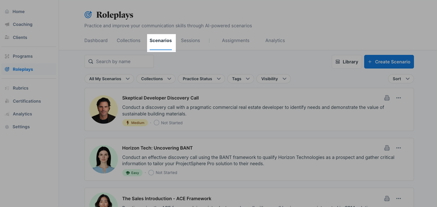Click the Settings gear icon
437x207 pixels.
click(x=7, y=127)
